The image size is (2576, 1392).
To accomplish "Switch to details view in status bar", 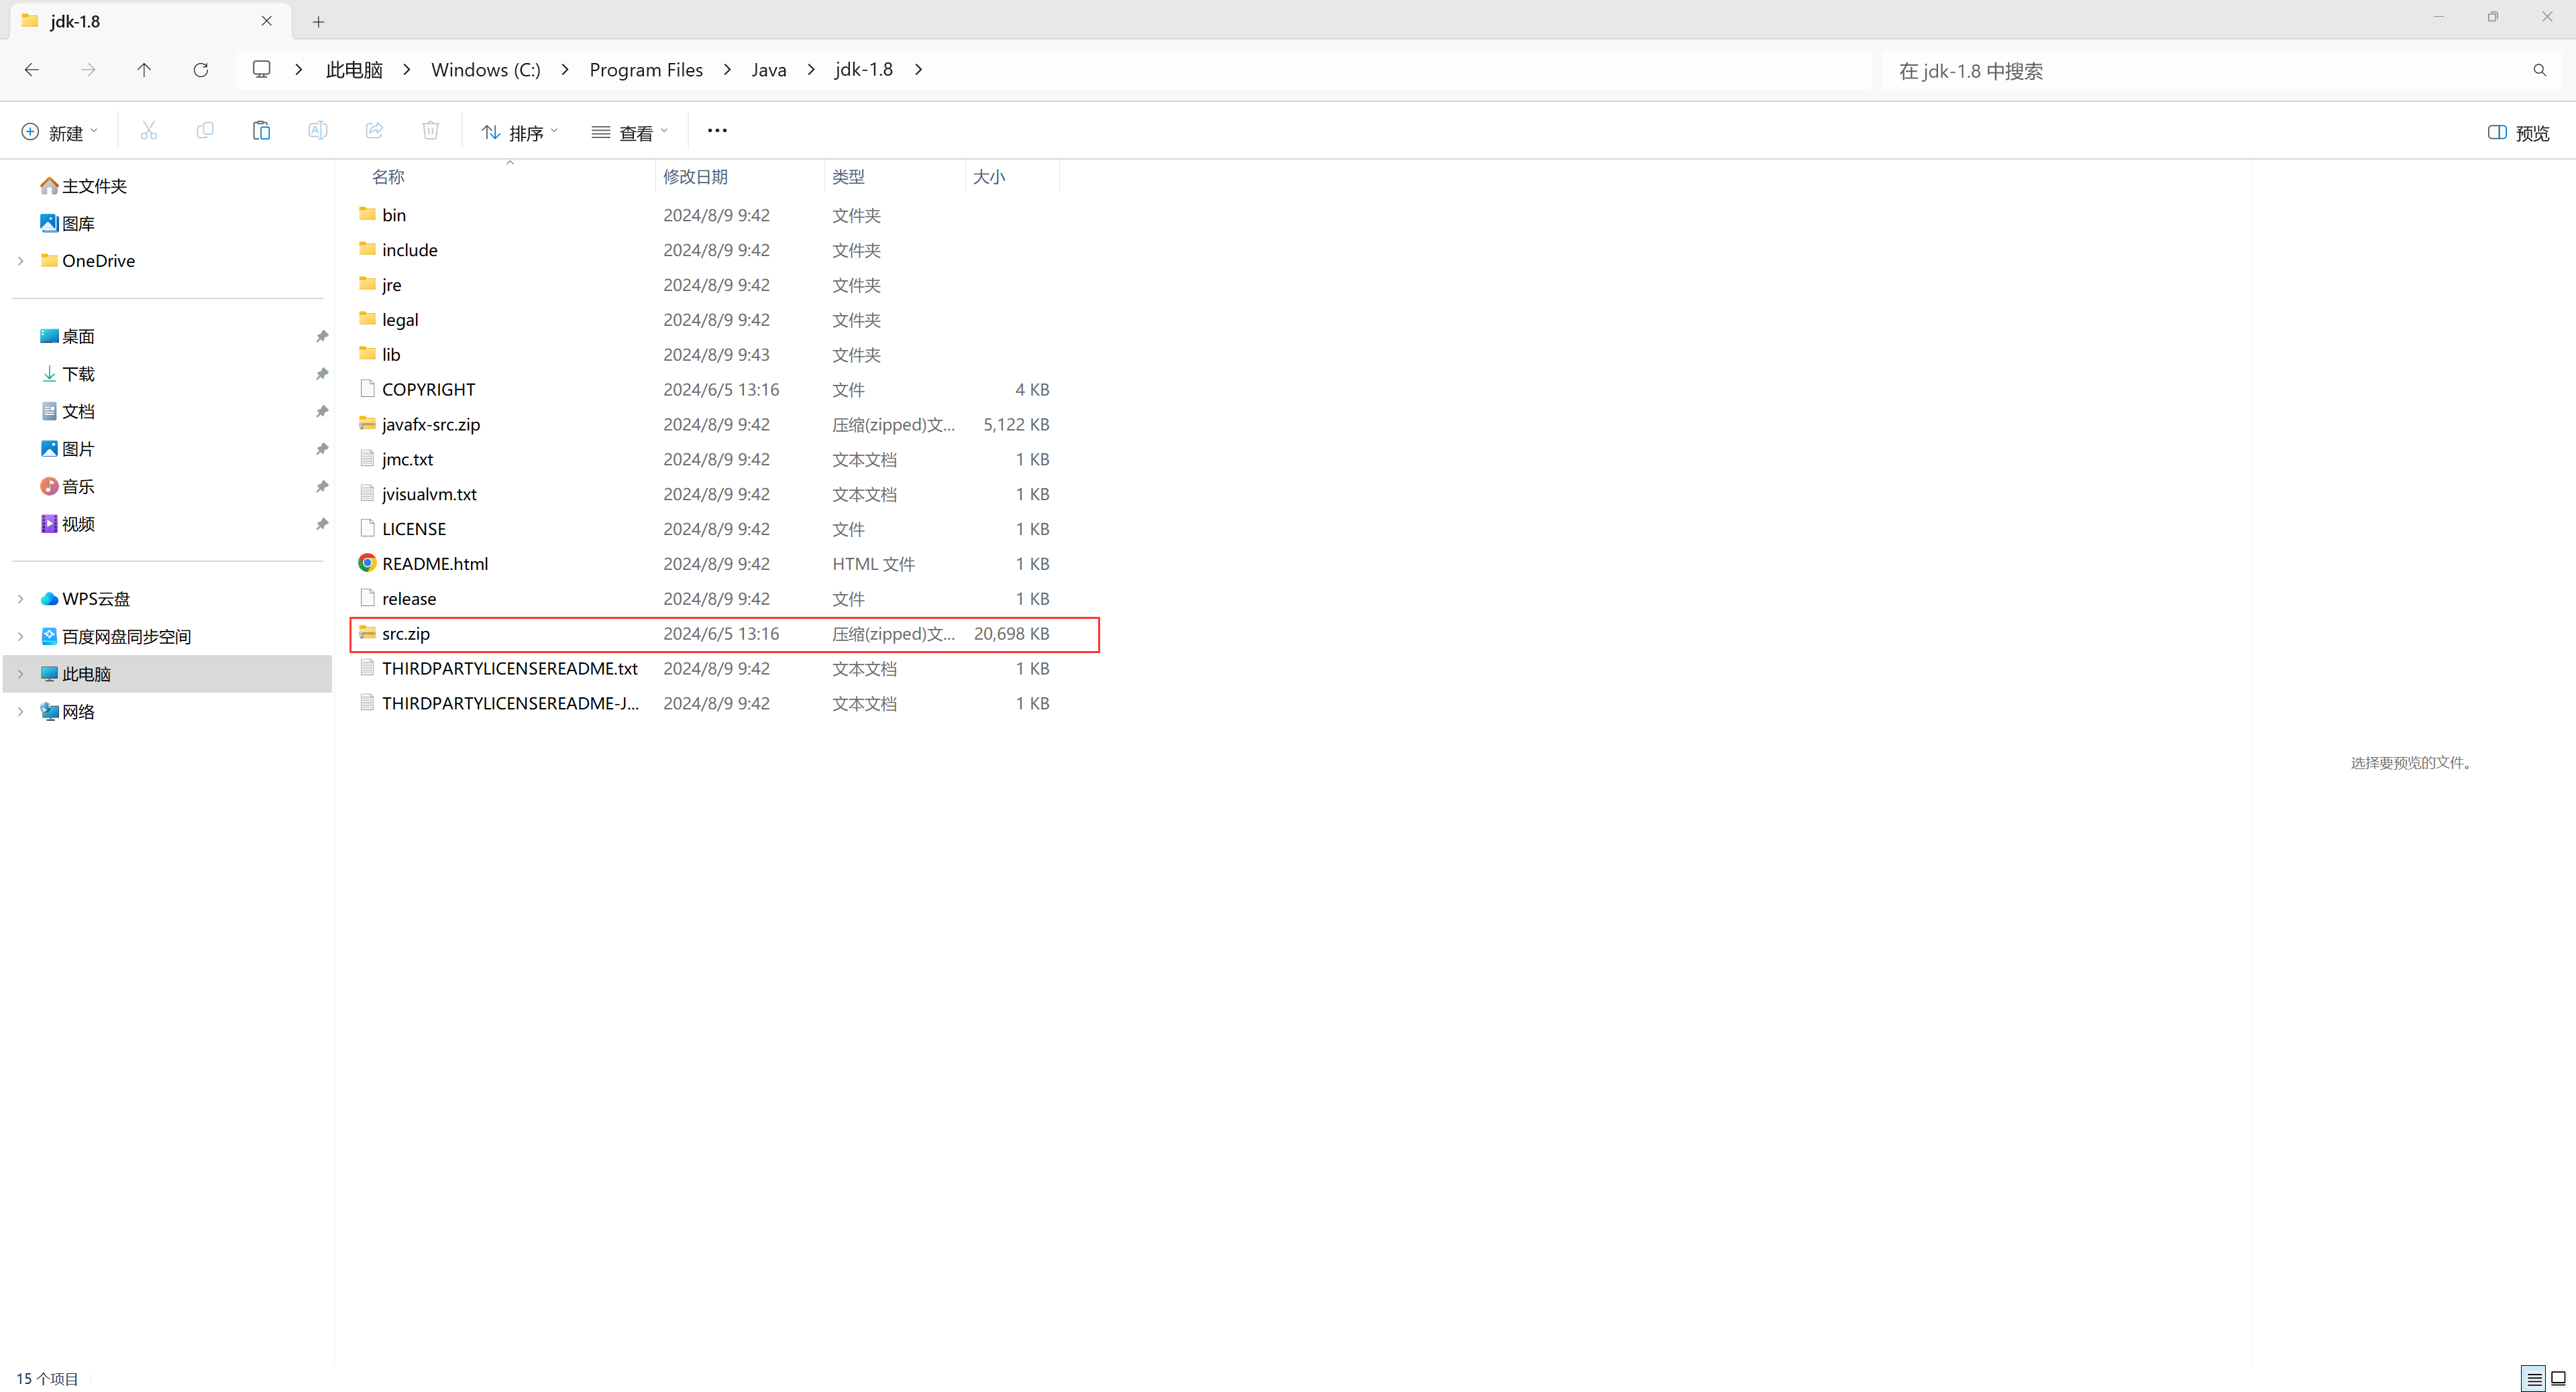I will pyautogui.click(x=2533, y=1378).
